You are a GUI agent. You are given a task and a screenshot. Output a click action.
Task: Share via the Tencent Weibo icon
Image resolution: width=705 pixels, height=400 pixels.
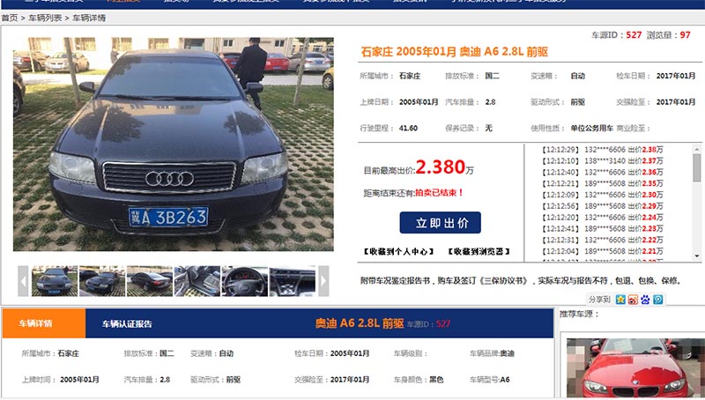click(x=658, y=300)
